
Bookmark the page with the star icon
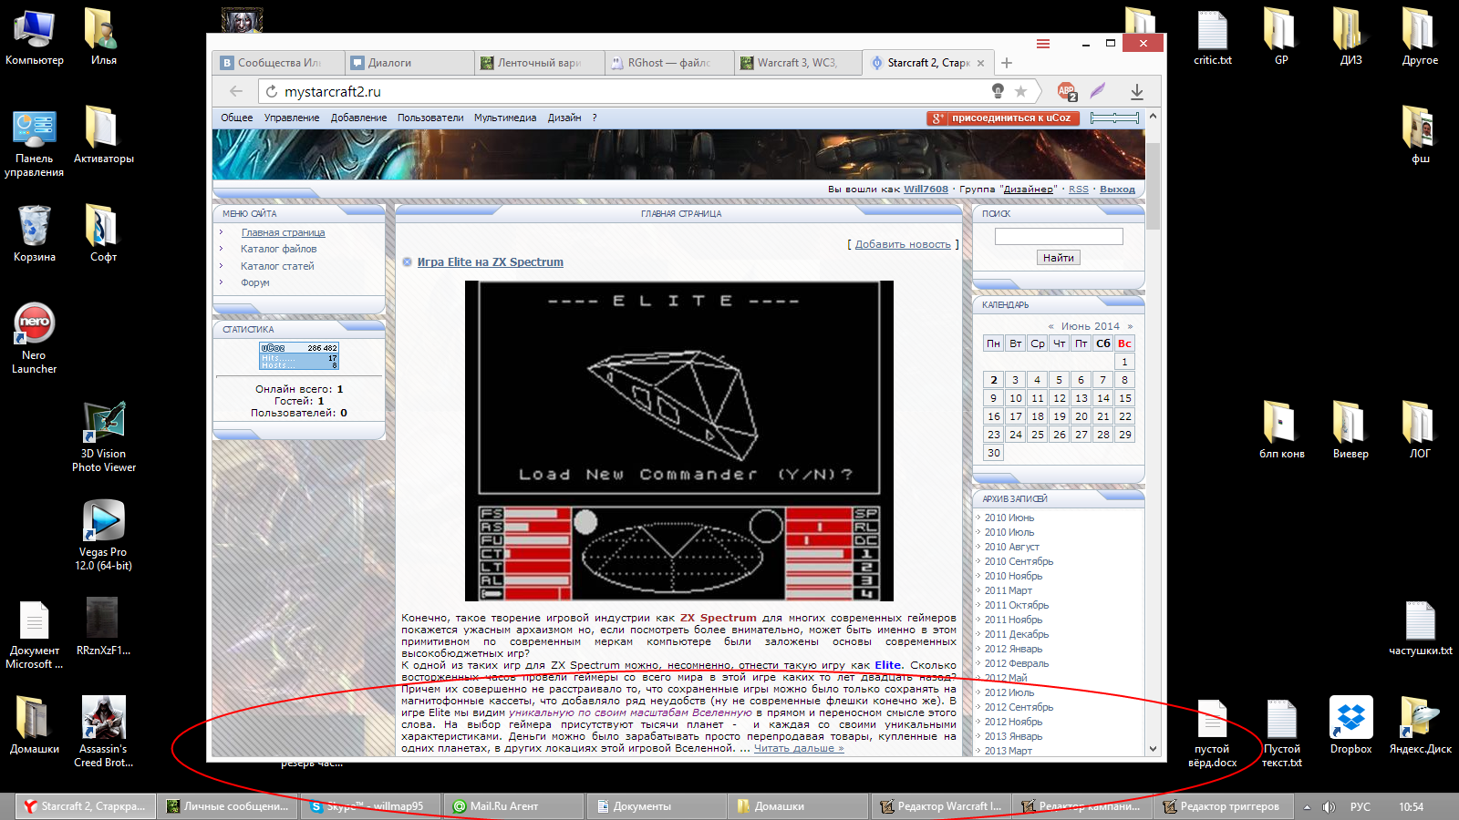tap(1020, 91)
